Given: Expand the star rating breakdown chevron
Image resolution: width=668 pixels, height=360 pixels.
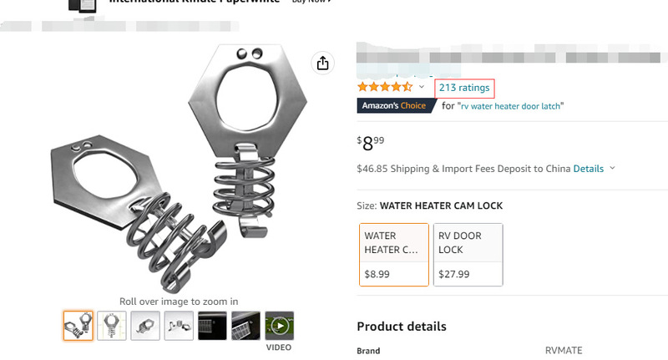Looking at the screenshot, I should 422,87.
